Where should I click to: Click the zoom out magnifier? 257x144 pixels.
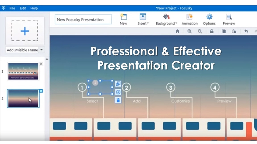[200, 31]
